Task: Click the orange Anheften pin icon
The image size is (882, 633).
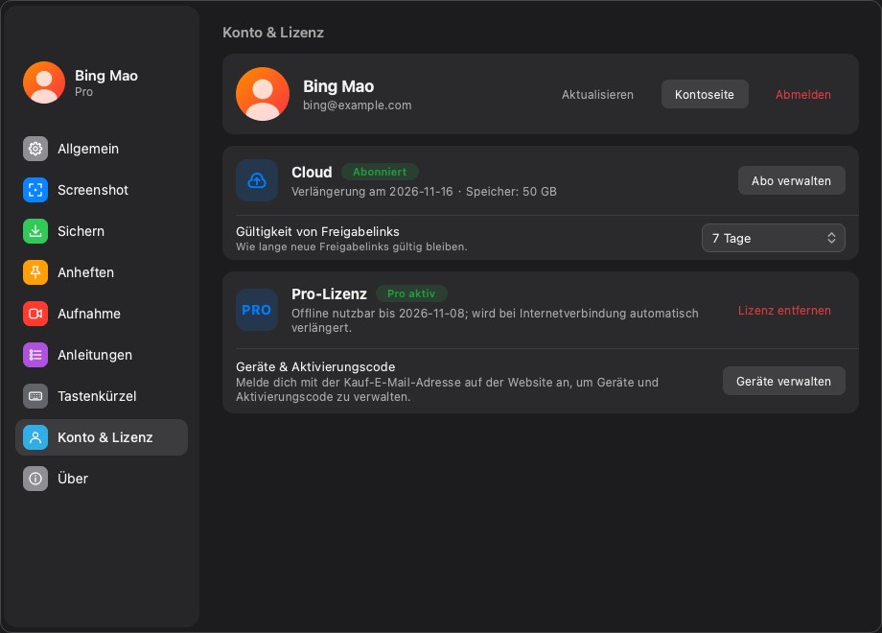Action: (x=35, y=272)
